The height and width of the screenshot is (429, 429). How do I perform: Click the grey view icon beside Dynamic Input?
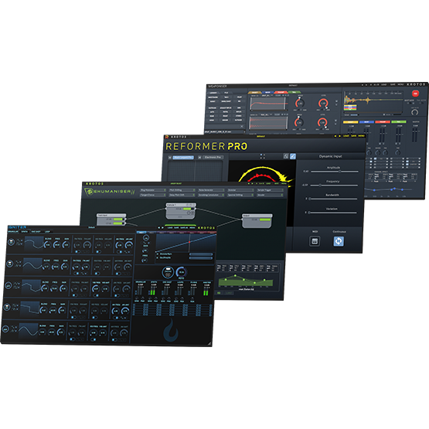286,156
